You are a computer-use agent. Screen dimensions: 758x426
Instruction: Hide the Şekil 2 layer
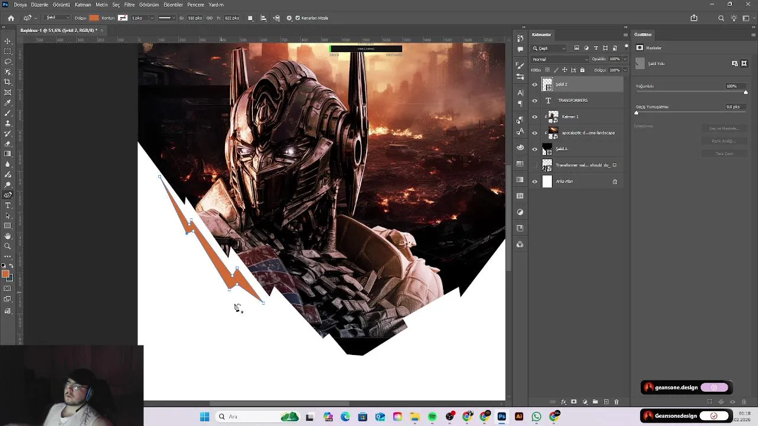click(x=535, y=85)
